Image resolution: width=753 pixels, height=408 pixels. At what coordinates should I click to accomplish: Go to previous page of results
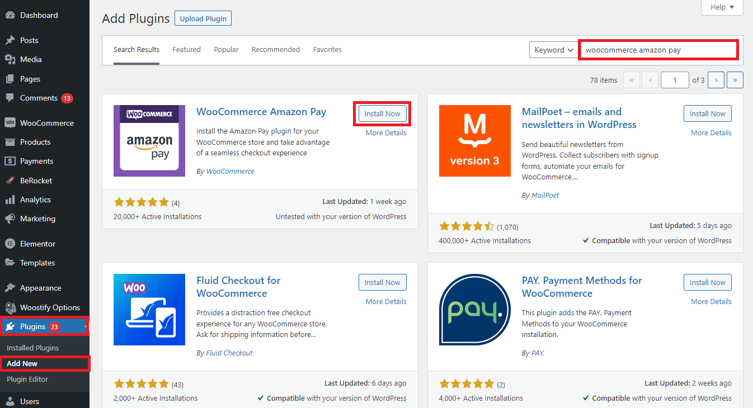click(650, 80)
